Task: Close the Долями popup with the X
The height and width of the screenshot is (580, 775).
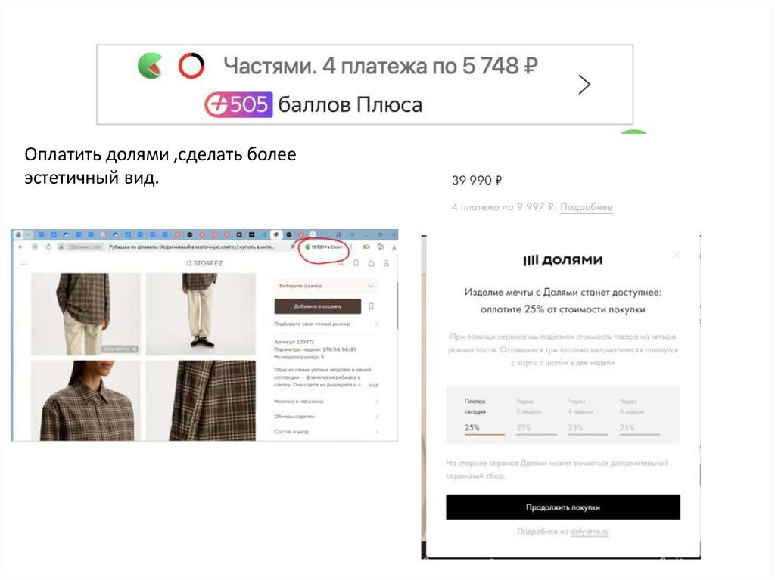Action: pos(677,255)
